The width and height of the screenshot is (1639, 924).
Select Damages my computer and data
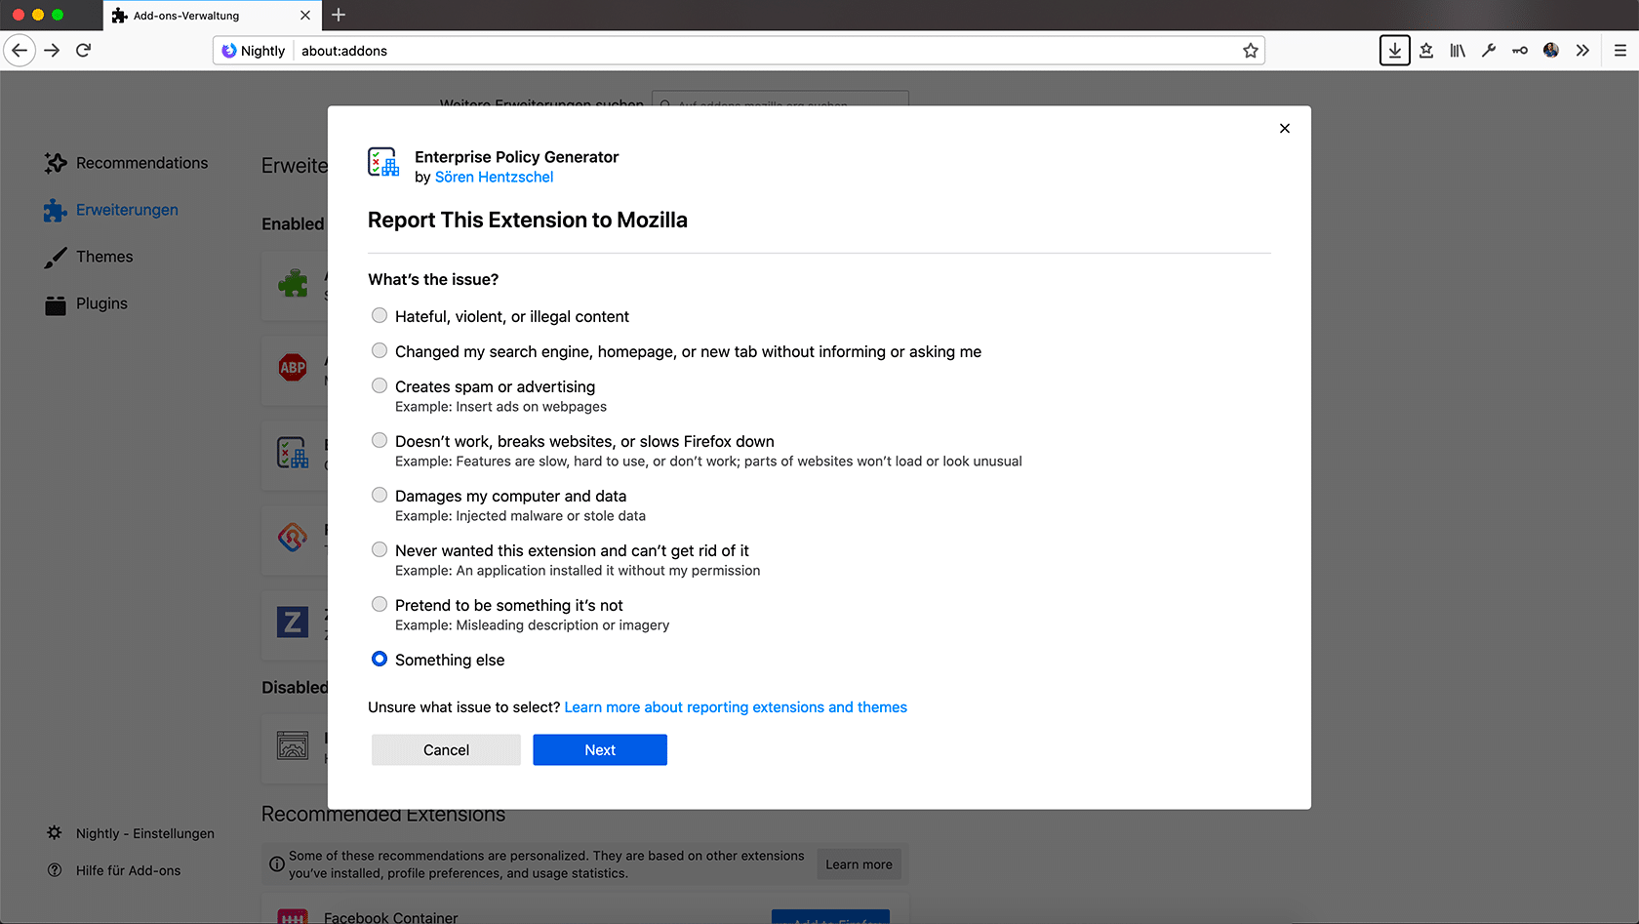(380, 495)
